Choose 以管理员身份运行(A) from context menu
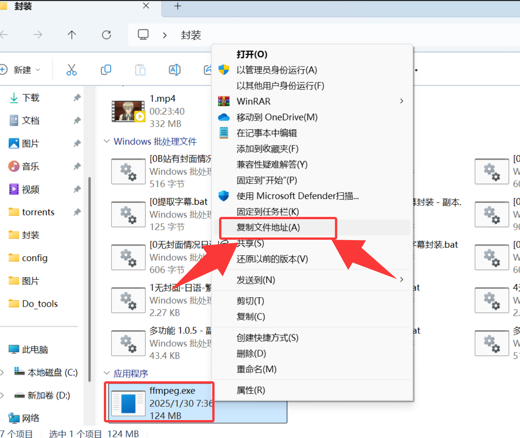Viewport: 520px width, 438px height. pyautogui.click(x=277, y=70)
